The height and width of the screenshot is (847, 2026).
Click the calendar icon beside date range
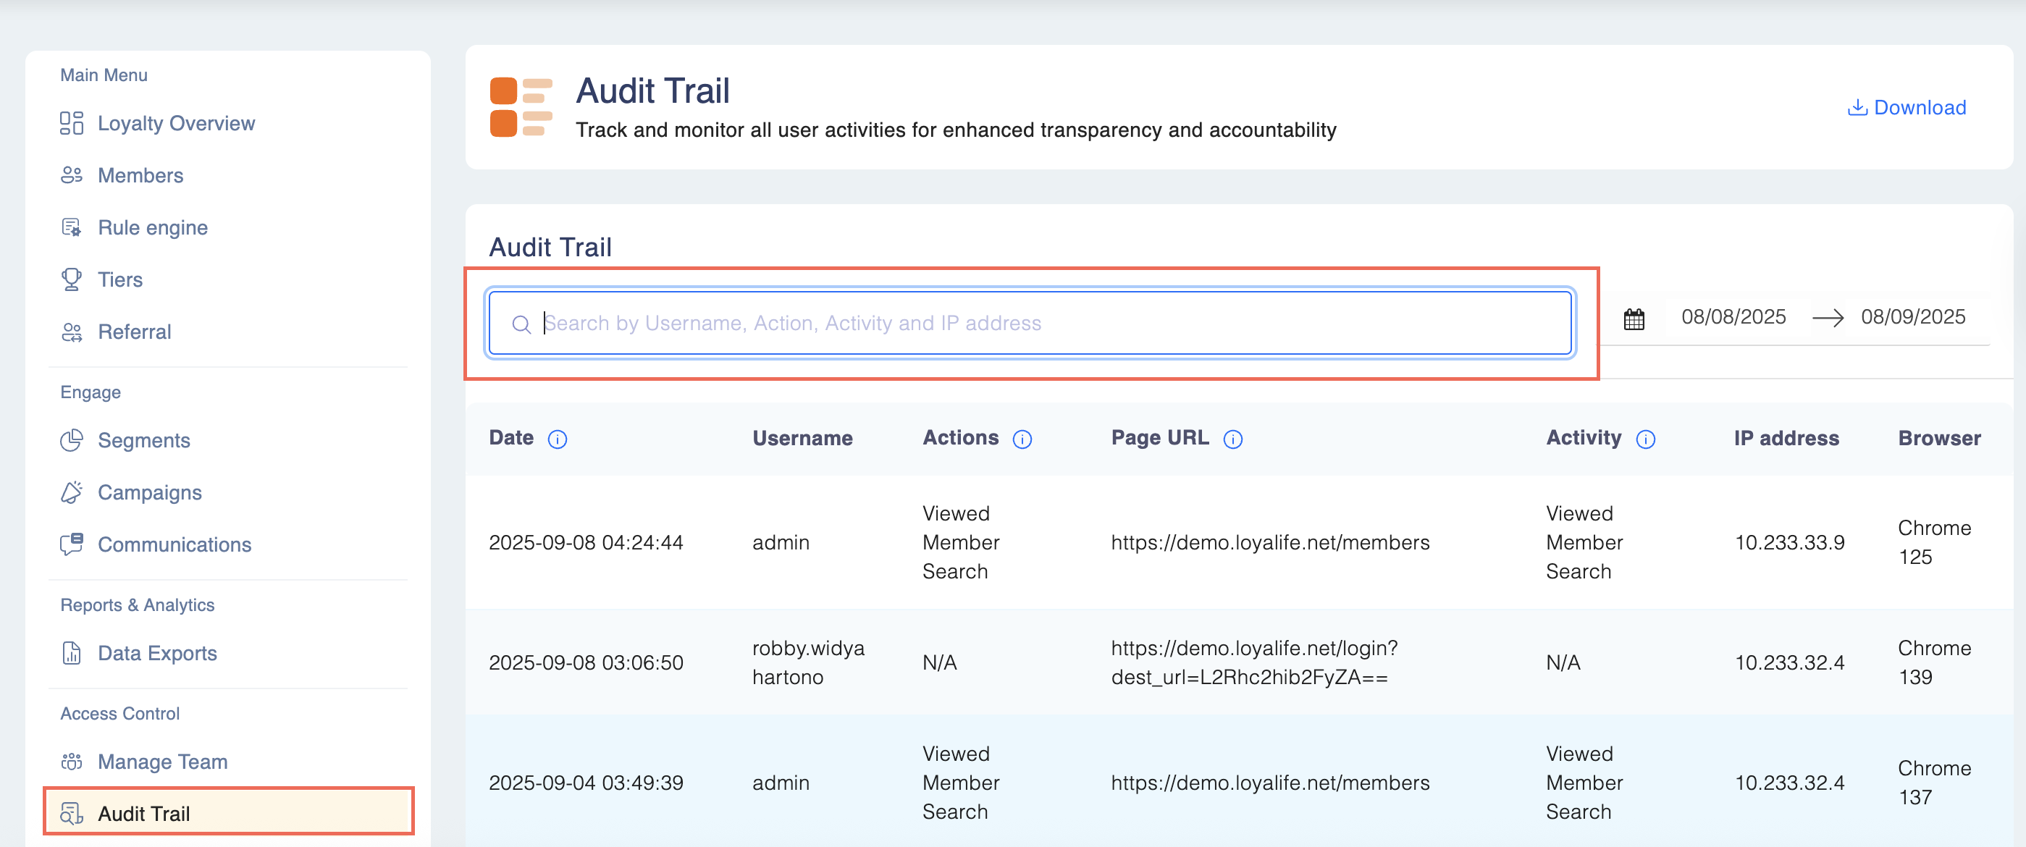pyautogui.click(x=1634, y=319)
